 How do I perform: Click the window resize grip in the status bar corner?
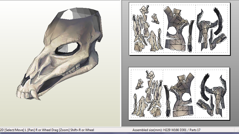[x=237, y=131]
